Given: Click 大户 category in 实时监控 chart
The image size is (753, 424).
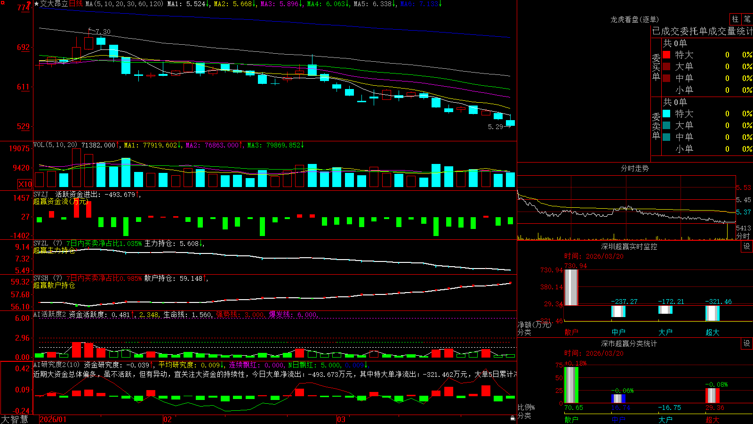Looking at the screenshot, I should pyautogui.click(x=665, y=332).
